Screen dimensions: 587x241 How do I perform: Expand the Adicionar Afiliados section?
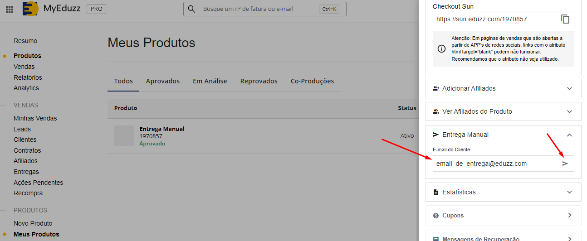tap(569, 89)
